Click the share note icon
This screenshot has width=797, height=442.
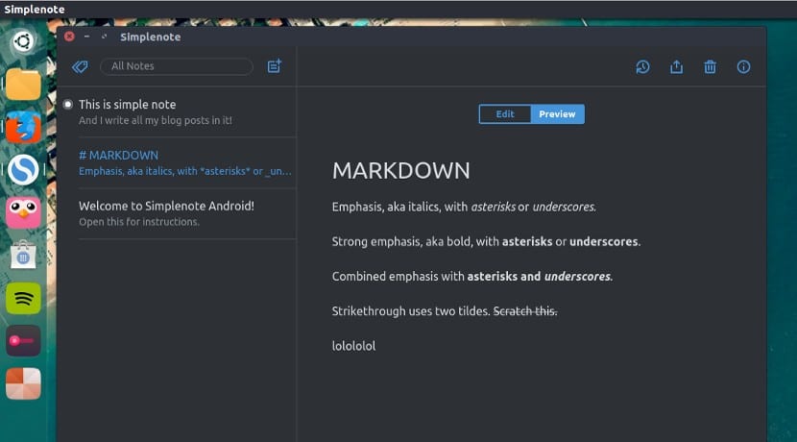point(676,66)
